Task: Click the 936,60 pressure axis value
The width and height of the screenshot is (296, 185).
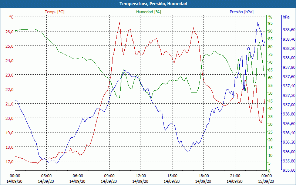Action: click(x=289, y=124)
